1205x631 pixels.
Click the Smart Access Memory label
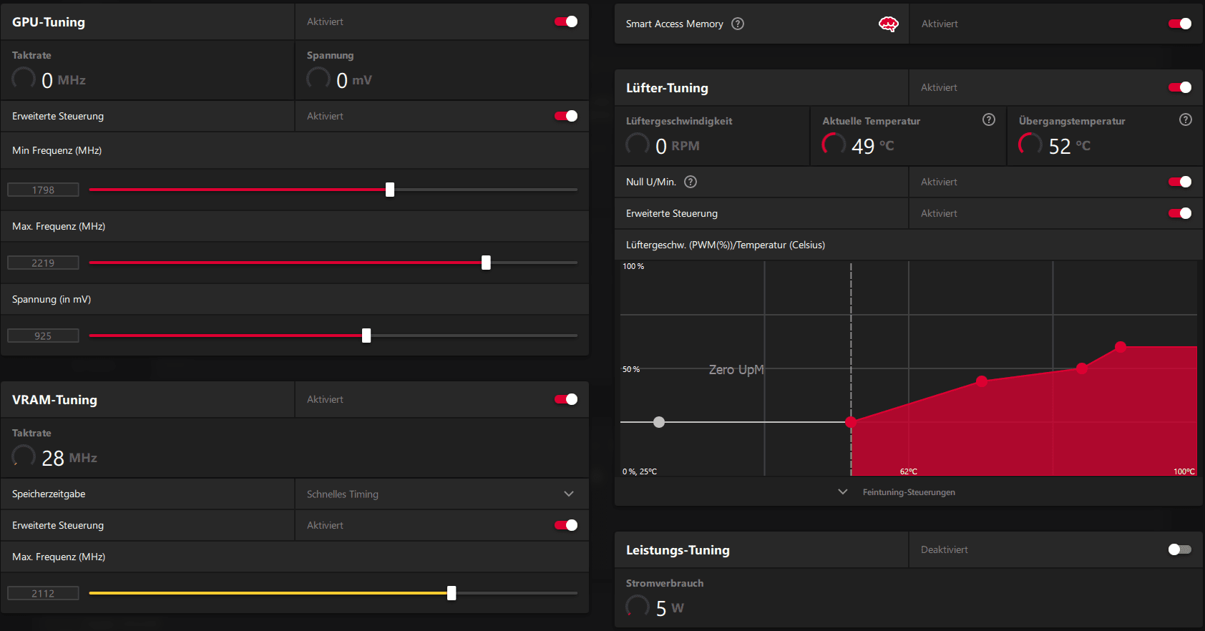click(x=674, y=24)
